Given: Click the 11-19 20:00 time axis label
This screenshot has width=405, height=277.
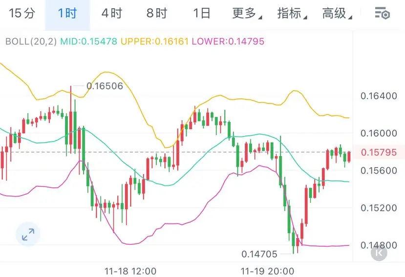Looking at the screenshot, I should pyautogui.click(x=268, y=271).
